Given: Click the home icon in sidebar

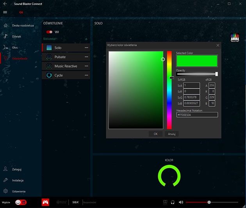Looking at the screenshot, I should (5, 25).
